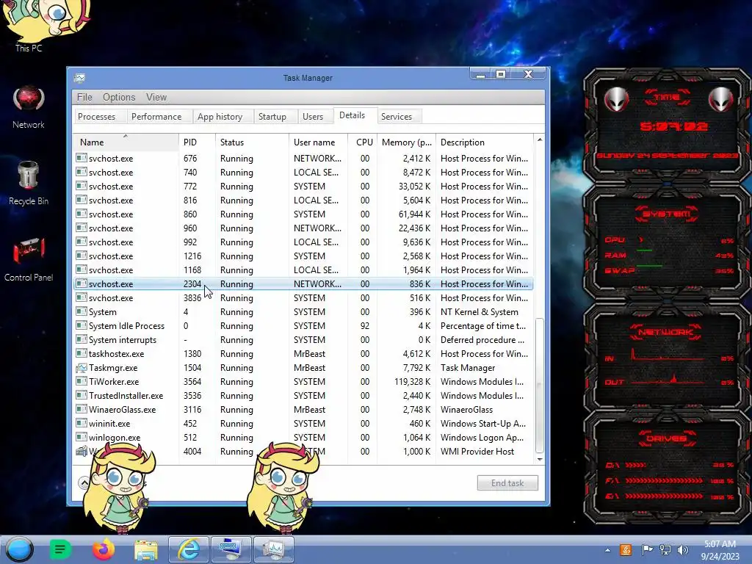
Task: Select the TrustedInstaller.exe row
Action: [303, 396]
